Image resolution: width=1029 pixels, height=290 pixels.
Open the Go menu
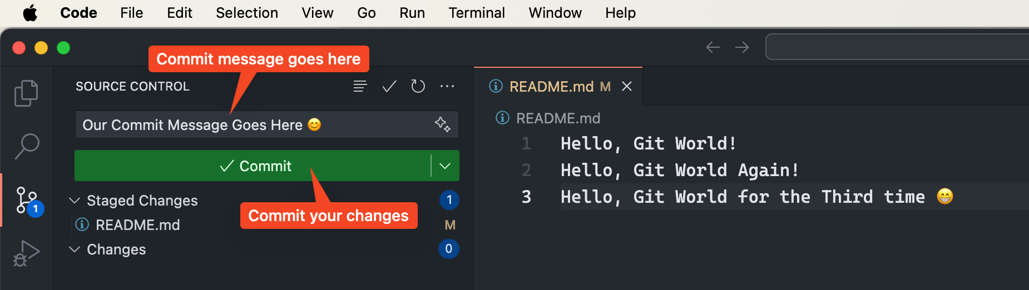click(x=367, y=12)
